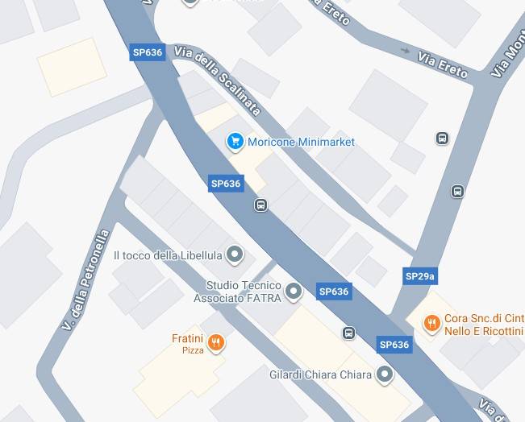Select the SP636 shield next to Via della Scalinata
This screenshot has height=422, width=525.
click(x=148, y=52)
